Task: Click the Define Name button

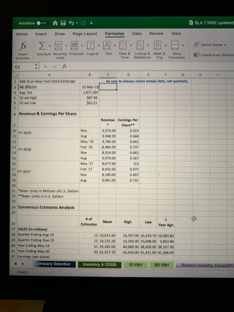Action: click(x=210, y=45)
